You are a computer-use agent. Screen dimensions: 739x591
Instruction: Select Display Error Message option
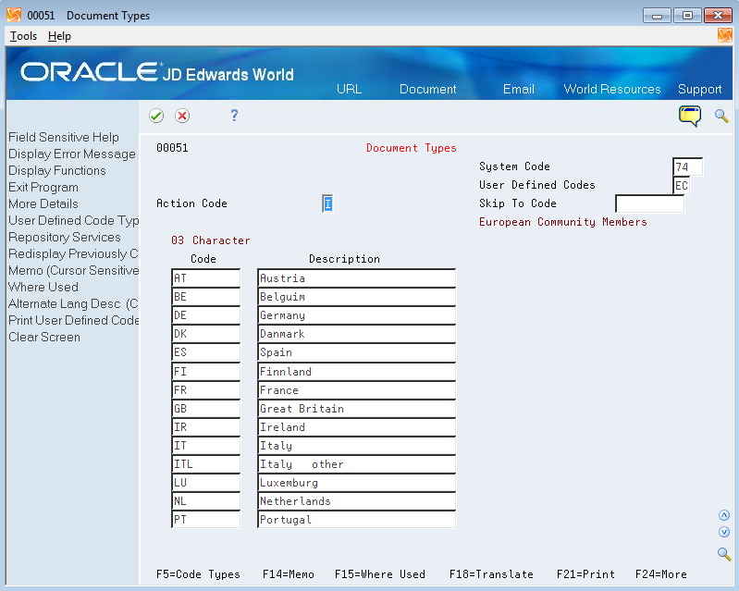(71, 154)
